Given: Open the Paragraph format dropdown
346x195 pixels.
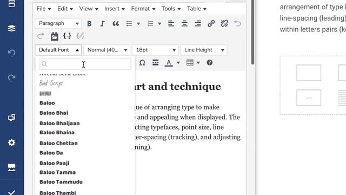Looking at the screenshot, I should pos(58,23).
